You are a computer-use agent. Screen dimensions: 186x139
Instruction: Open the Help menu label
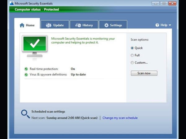coord(164,25)
